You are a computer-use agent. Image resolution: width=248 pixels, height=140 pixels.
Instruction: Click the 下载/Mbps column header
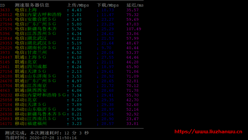pyautogui.click(x=108, y=5)
